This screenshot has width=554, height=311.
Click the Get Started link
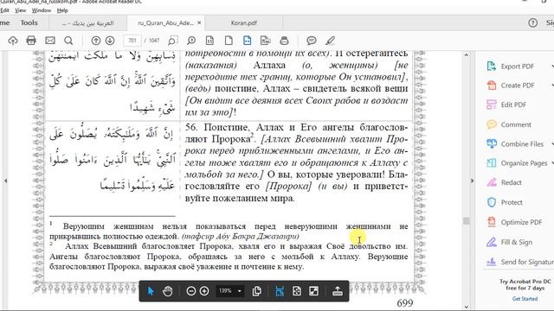(525, 299)
